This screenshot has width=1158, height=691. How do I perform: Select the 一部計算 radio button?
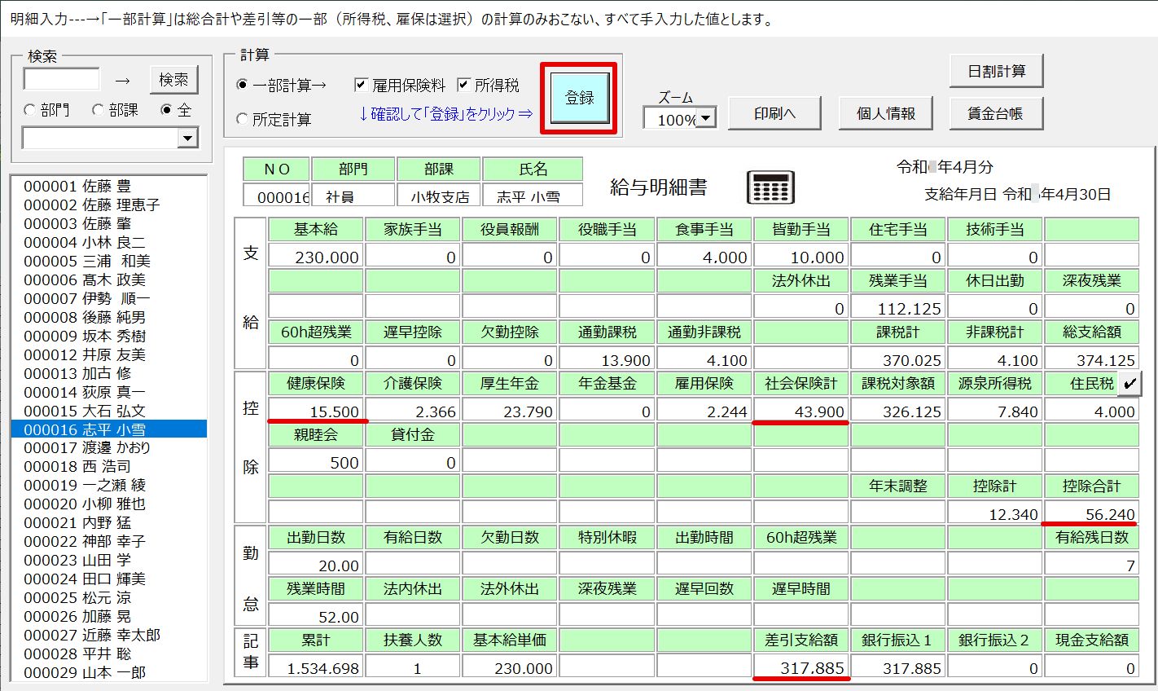point(242,85)
